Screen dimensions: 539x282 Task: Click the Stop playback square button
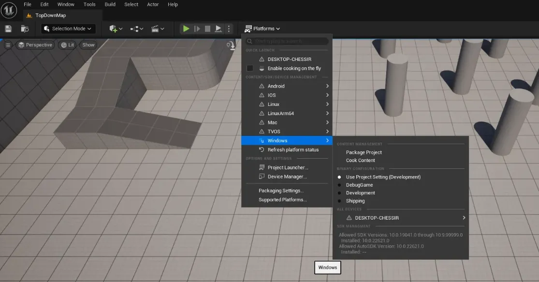[x=208, y=29]
